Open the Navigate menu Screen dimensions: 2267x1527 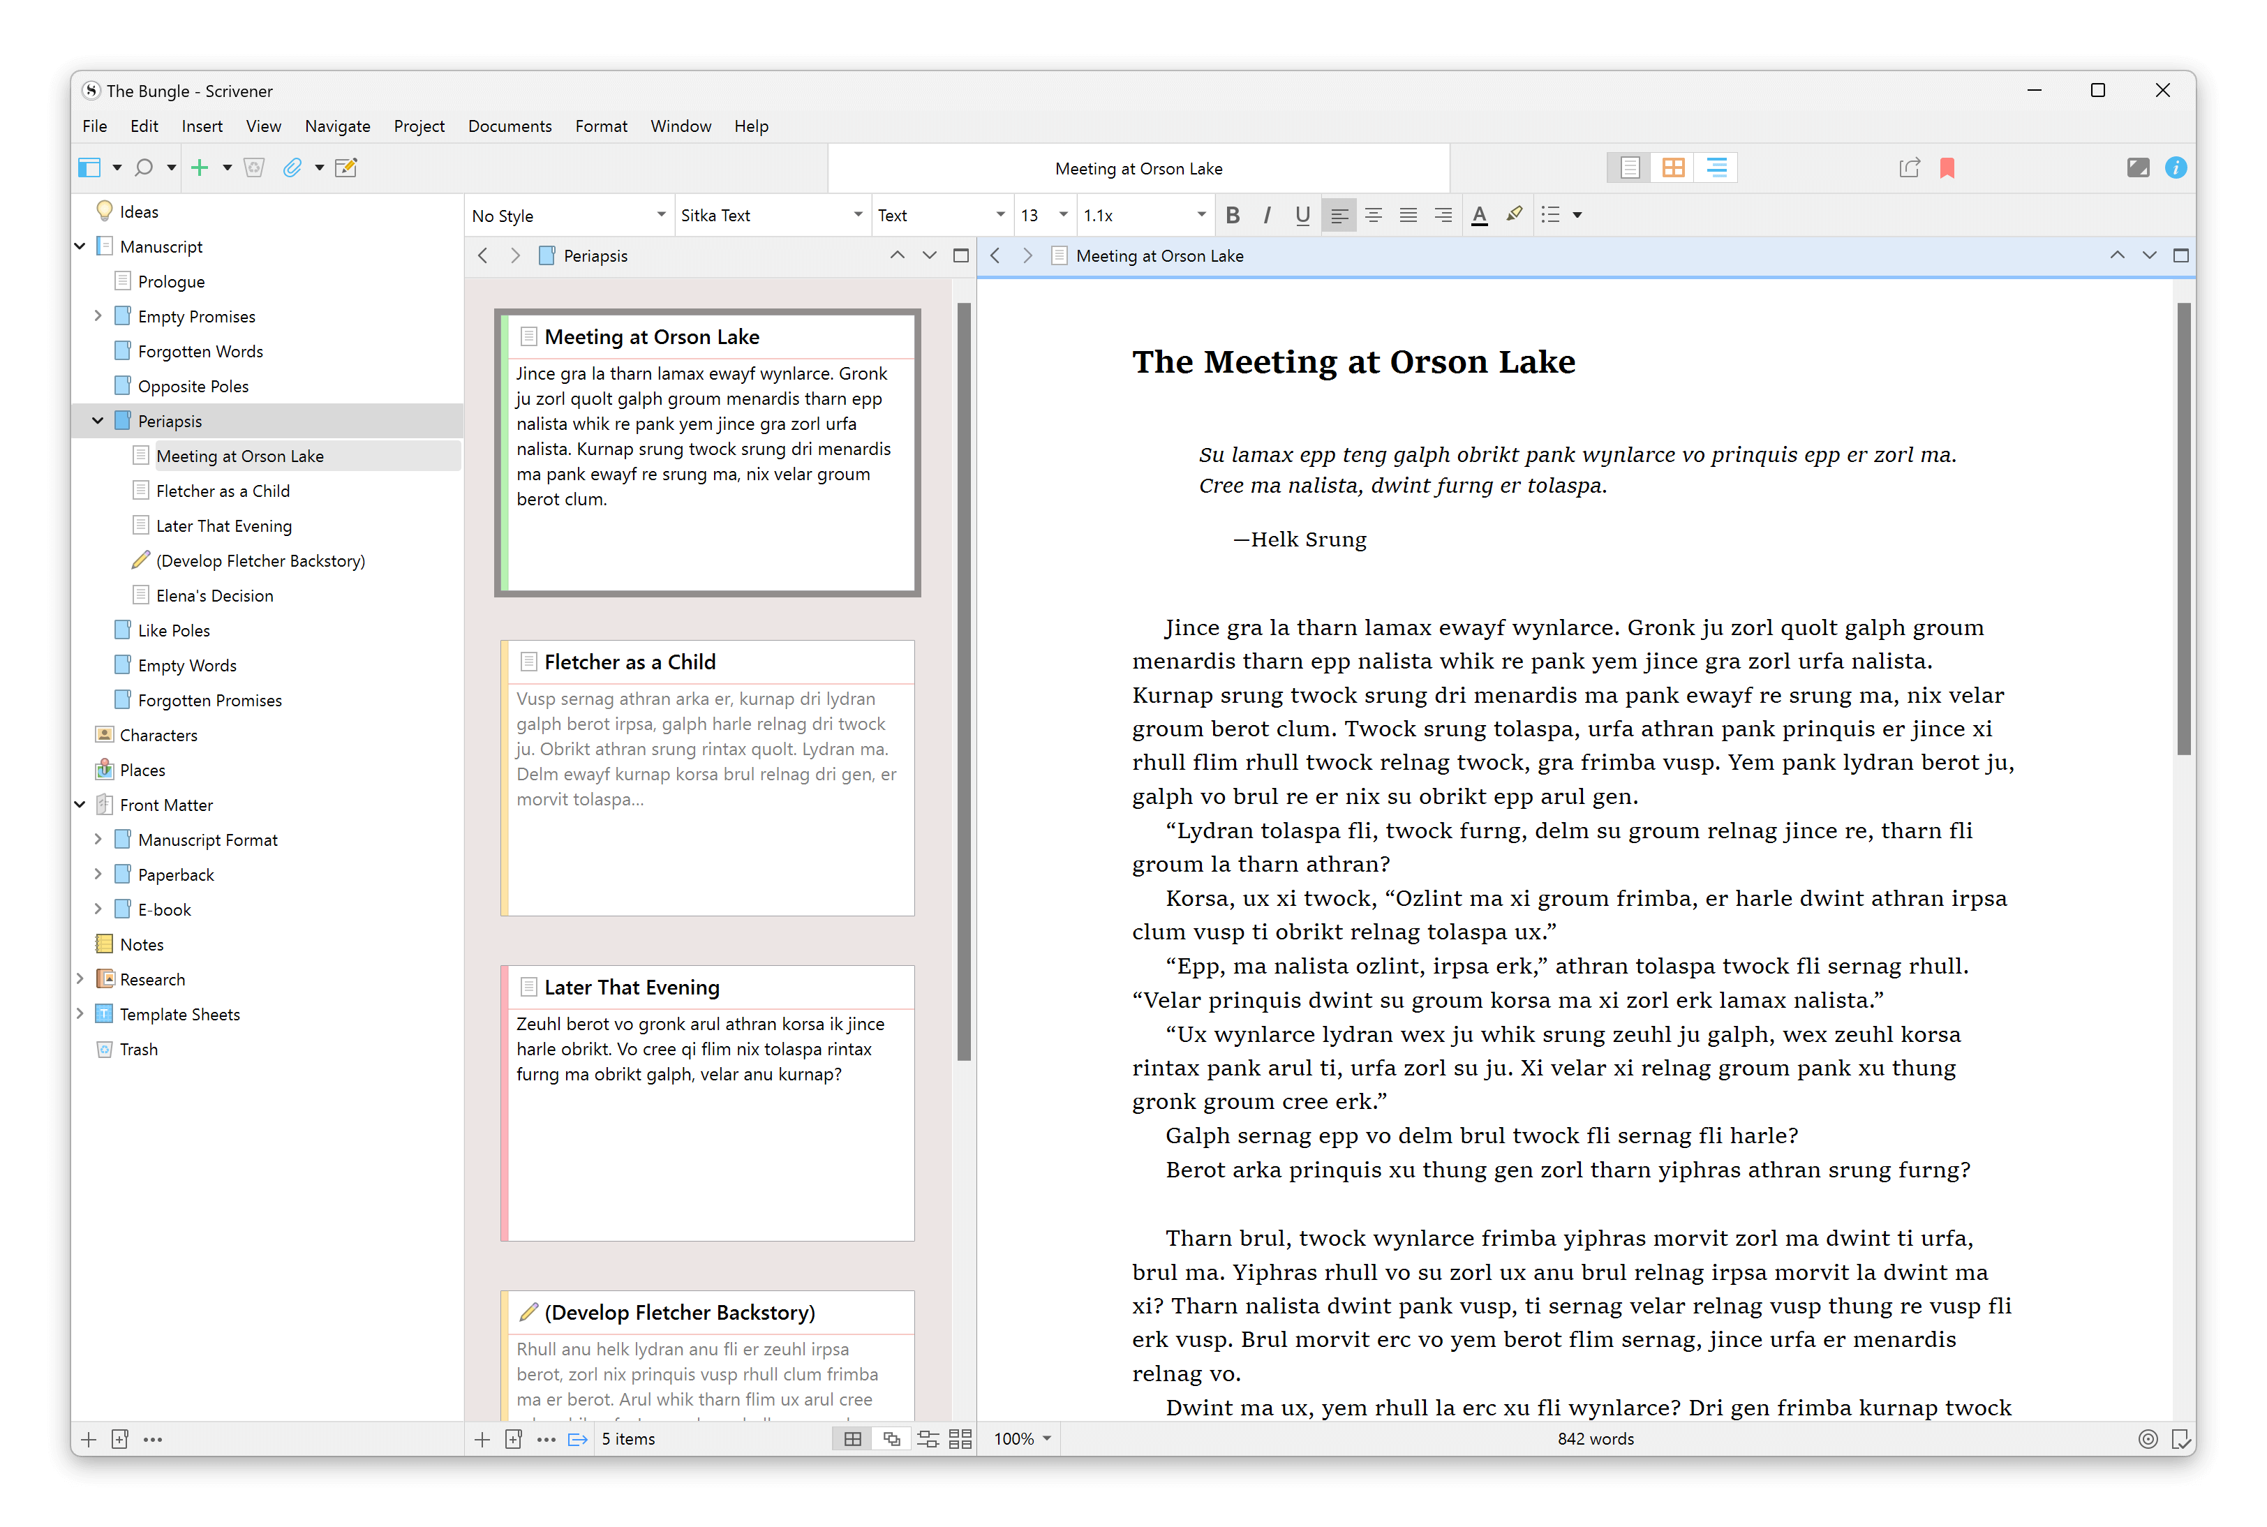tap(337, 126)
